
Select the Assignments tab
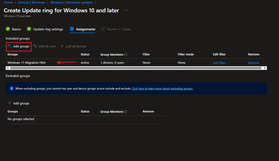tap(85, 29)
